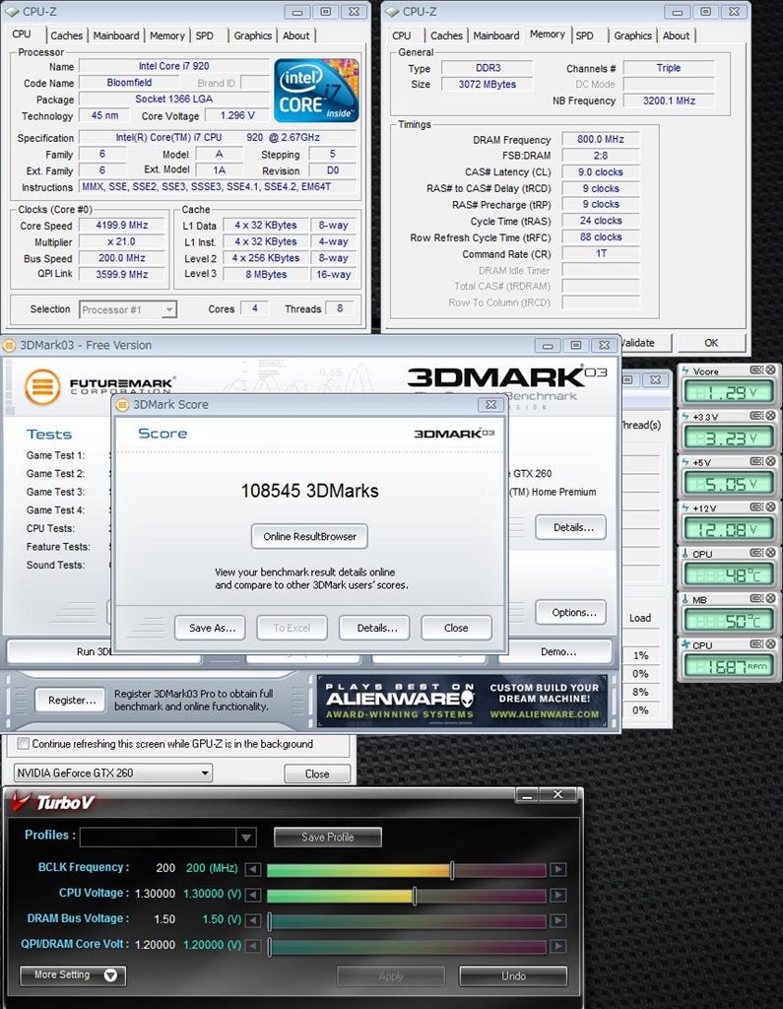Screen dimensions: 783x1009
Task: Click Close button in GPU-Z window
Action: point(317,774)
